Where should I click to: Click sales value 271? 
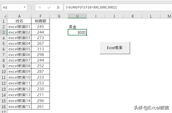pos(41,95)
